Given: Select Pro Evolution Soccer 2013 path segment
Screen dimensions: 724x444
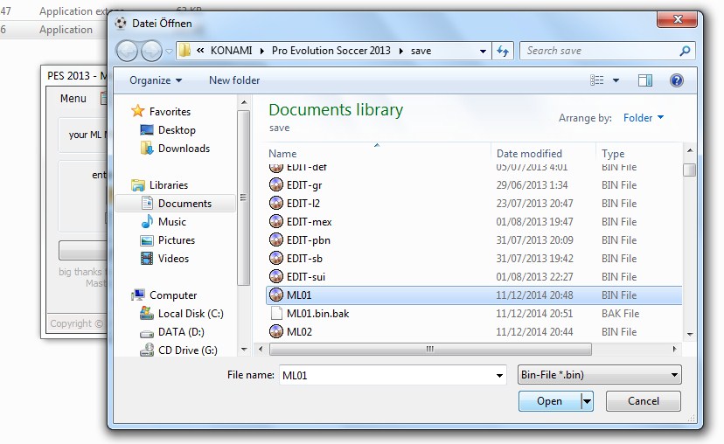Looking at the screenshot, I should [331, 51].
